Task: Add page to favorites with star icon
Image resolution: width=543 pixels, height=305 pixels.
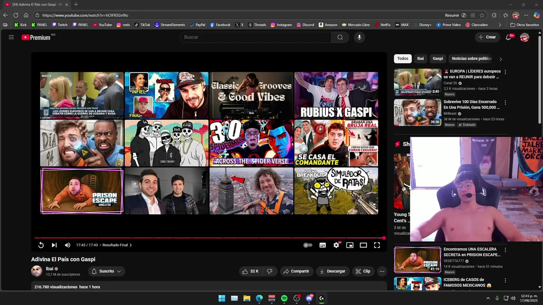Action: pyautogui.click(x=482, y=15)
